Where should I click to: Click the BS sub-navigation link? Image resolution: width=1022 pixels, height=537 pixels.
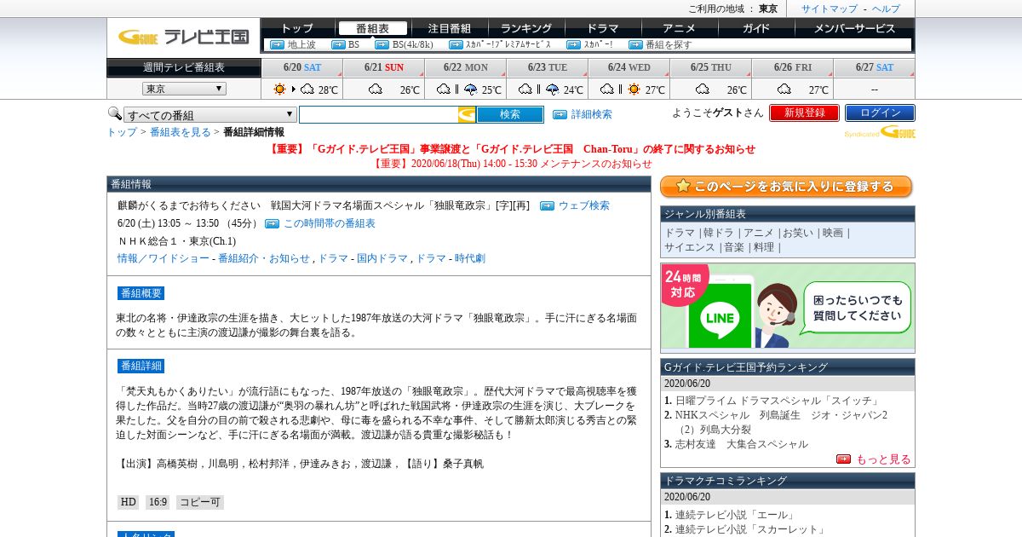(x=353, y=44)
